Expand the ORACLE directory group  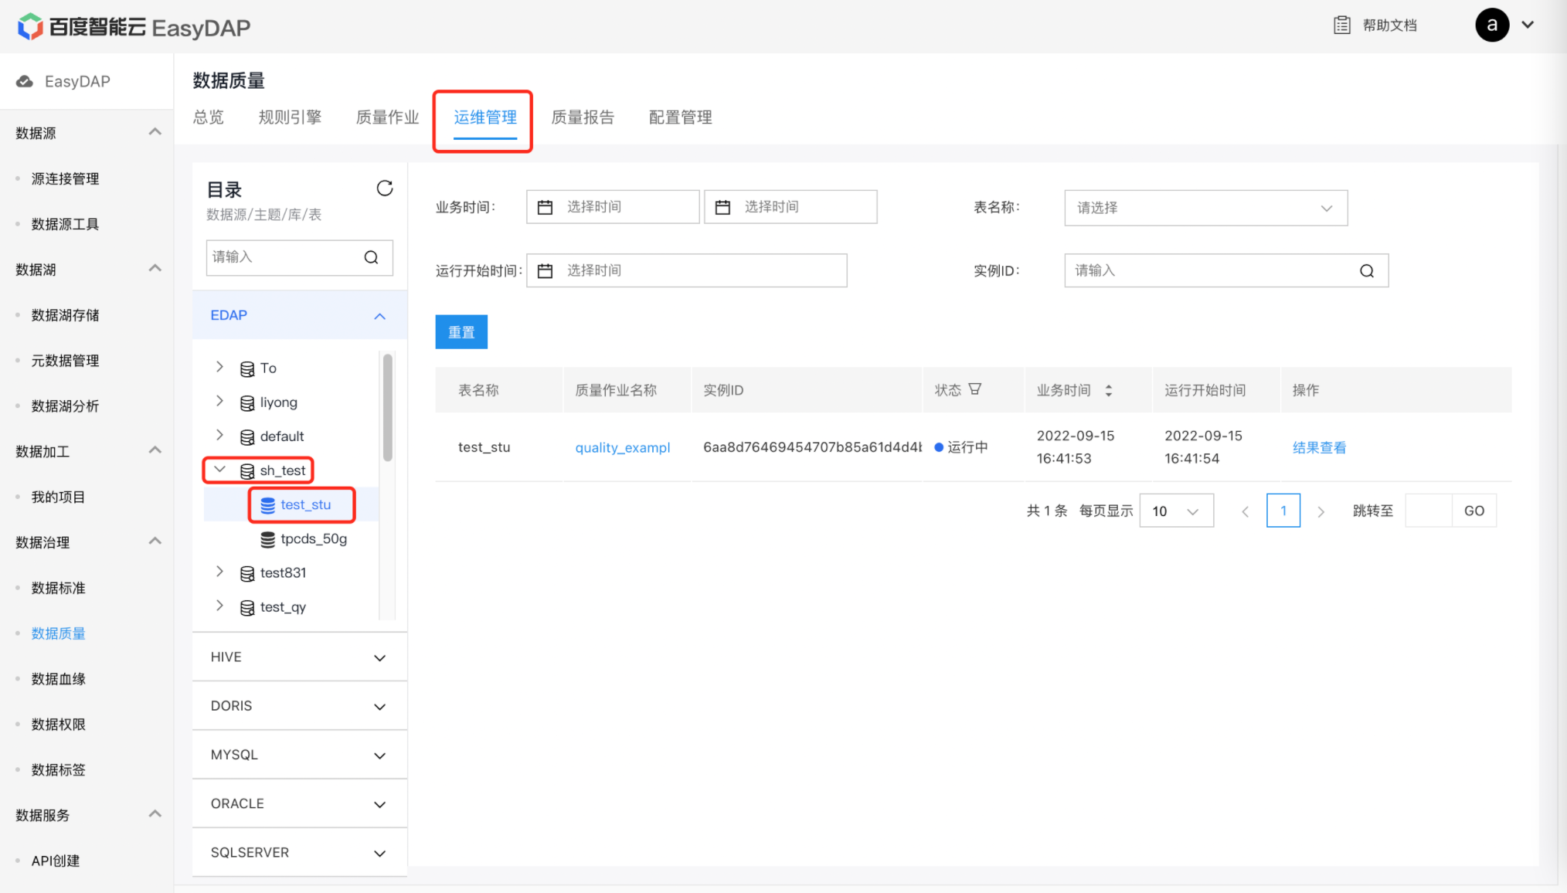[x=379, y=804]
